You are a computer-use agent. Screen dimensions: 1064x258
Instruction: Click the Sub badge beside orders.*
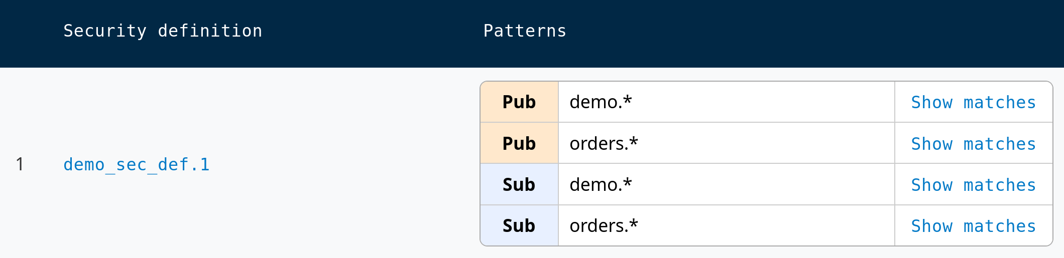pyautogui.click(x=519, y=226)
